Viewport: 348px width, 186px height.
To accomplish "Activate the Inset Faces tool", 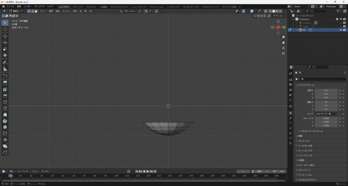I will pos(5,90).
